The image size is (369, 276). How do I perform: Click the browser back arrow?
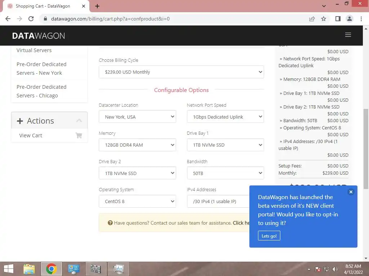pyautogui.click(x=8, y=19)
